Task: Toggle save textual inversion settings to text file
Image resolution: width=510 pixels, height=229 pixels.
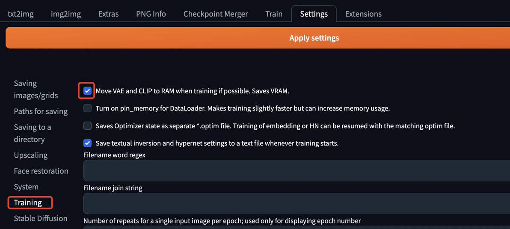Action: [88, 143]
